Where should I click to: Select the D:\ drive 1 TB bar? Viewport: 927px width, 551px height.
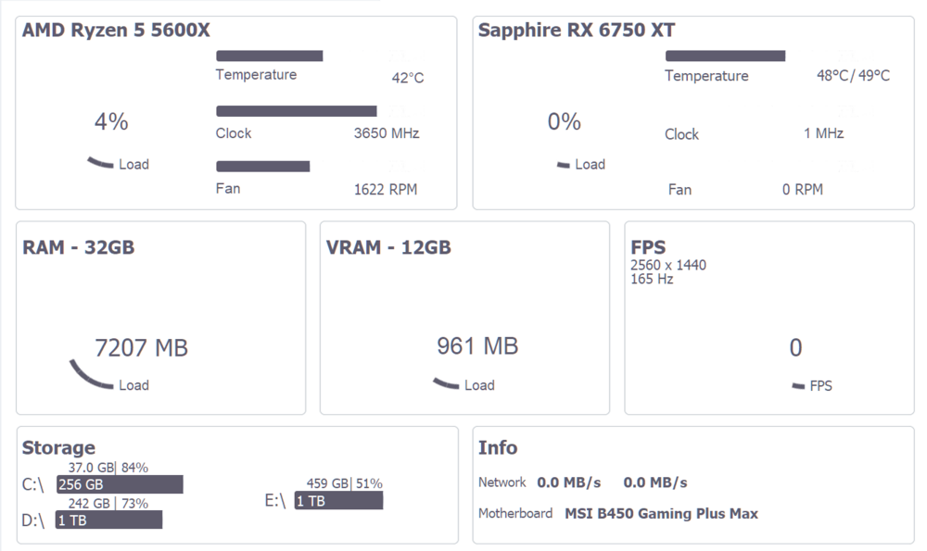(108, 520)
